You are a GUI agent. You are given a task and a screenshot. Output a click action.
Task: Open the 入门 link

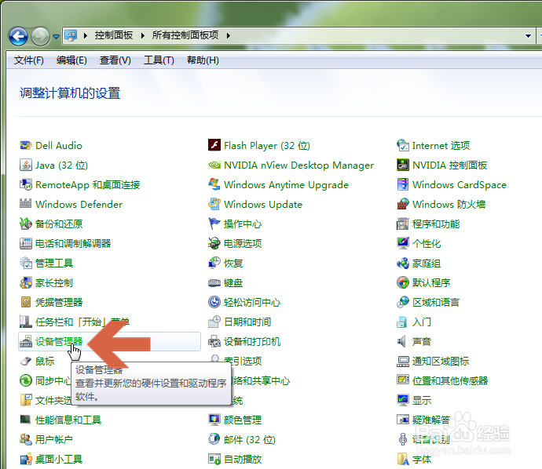421,322
